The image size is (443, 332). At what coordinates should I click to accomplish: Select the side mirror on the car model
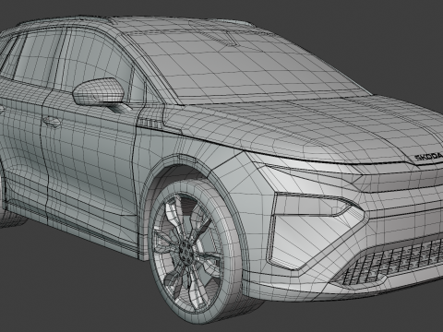point(99,92)
